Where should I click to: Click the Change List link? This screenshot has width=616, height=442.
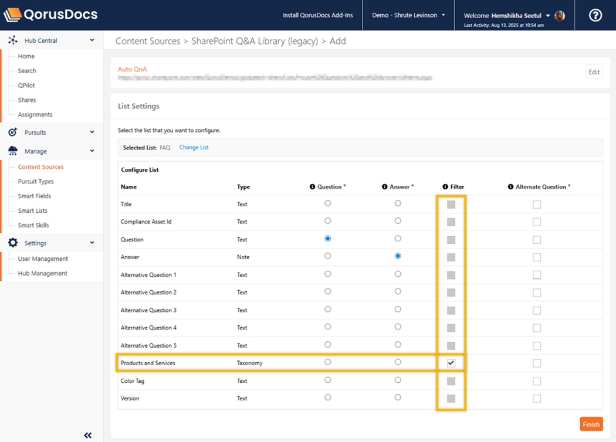tap(194, 148)
